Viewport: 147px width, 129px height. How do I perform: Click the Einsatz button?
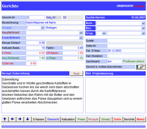pos(106,119)
